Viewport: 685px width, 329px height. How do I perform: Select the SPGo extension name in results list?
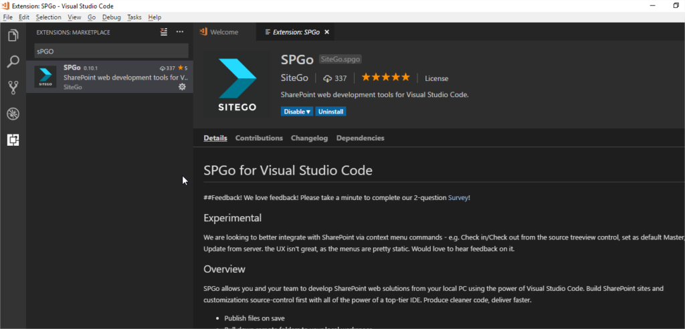coord(72,68)
